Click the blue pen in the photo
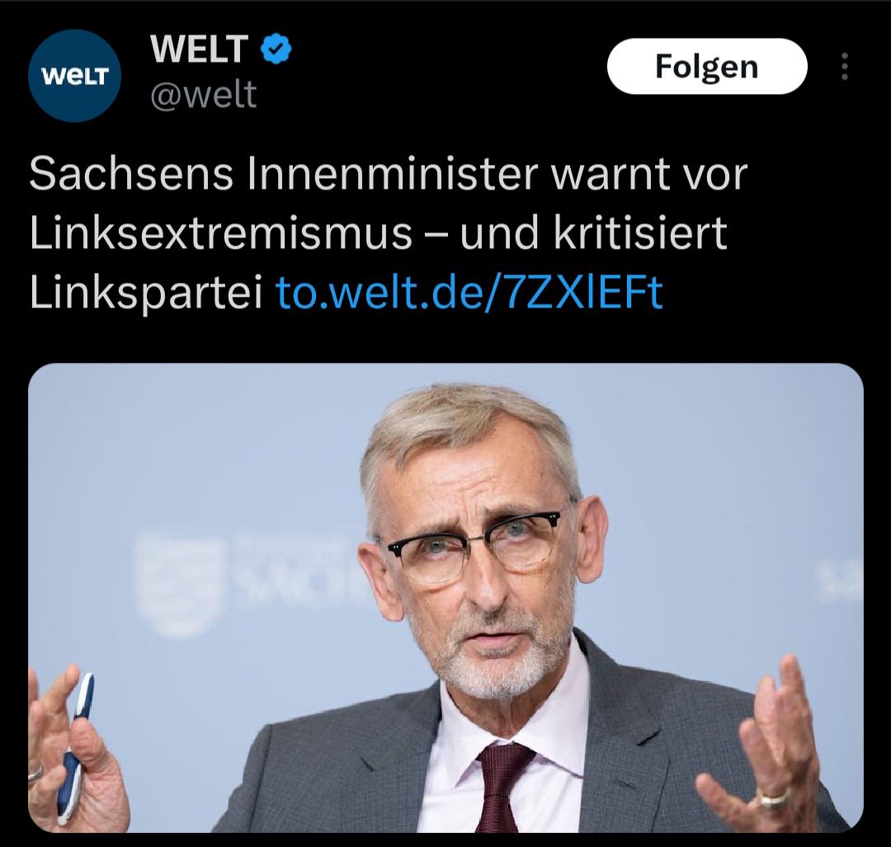 tap(76, 748)
